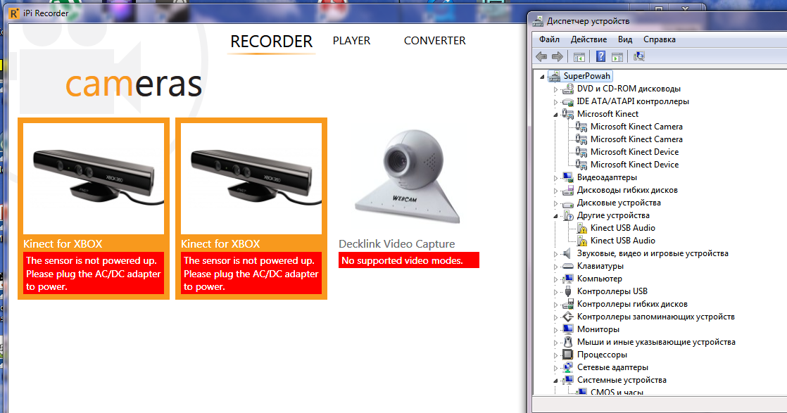787x413 pixels.
Task: Expand the IDE ATA/ATAPI контроллеры node
Action: pyautogui.click(x=555, y=102)
